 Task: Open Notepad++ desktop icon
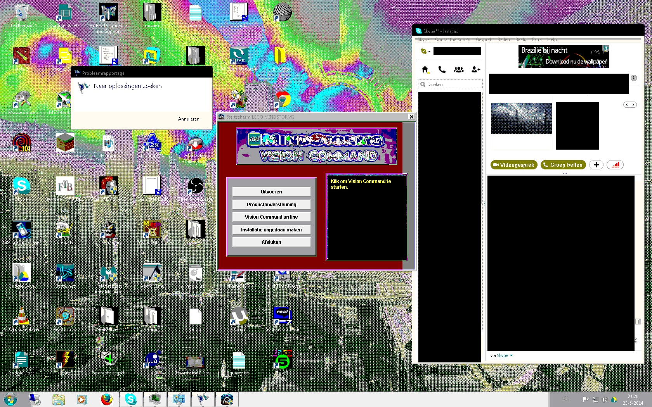pos(65,233)
